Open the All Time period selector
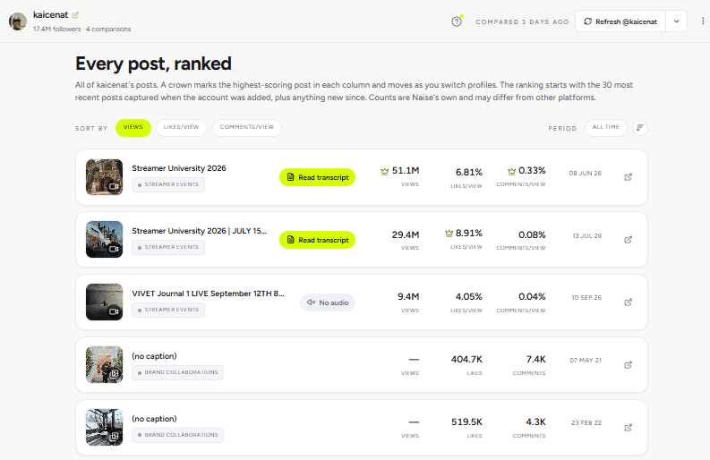Viewport: 710px width, 460px height. click(605, 128)
